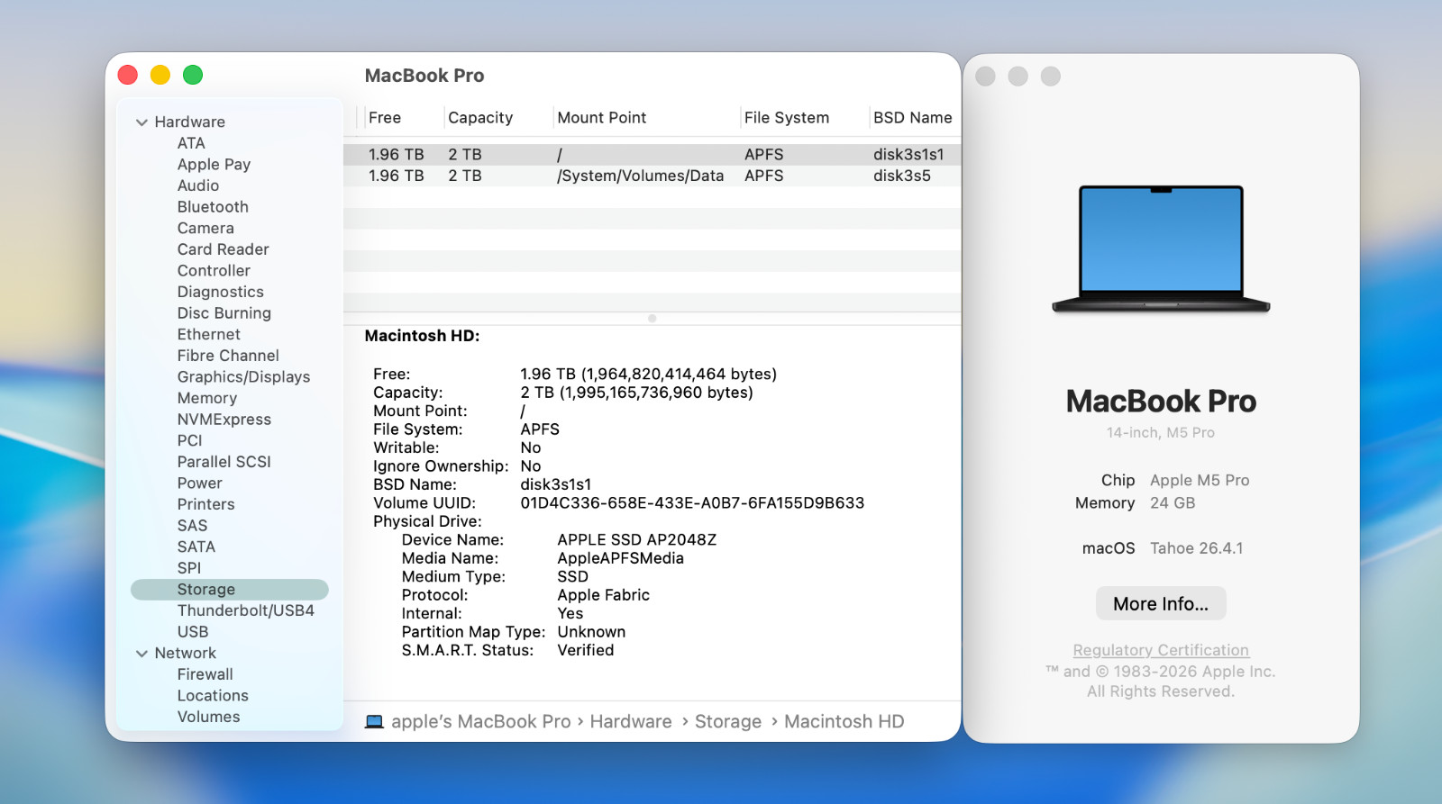Sort by the BSD Name column header
This screenshot has width=1442, height=804.
pos(912,118)
